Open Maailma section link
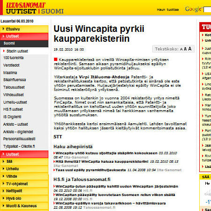Screen dimensions: 211x211 point(10,73)
